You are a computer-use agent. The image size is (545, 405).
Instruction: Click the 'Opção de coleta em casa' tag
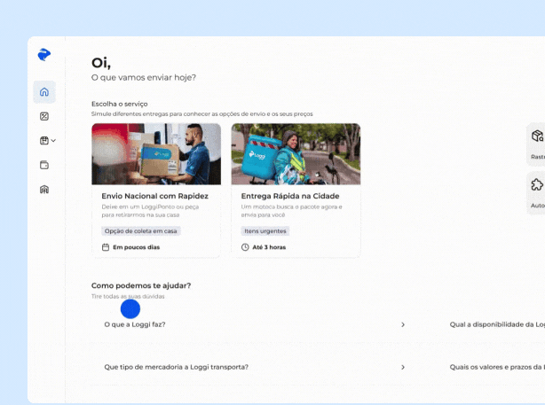pyautogui.click(x=140, y=230)
